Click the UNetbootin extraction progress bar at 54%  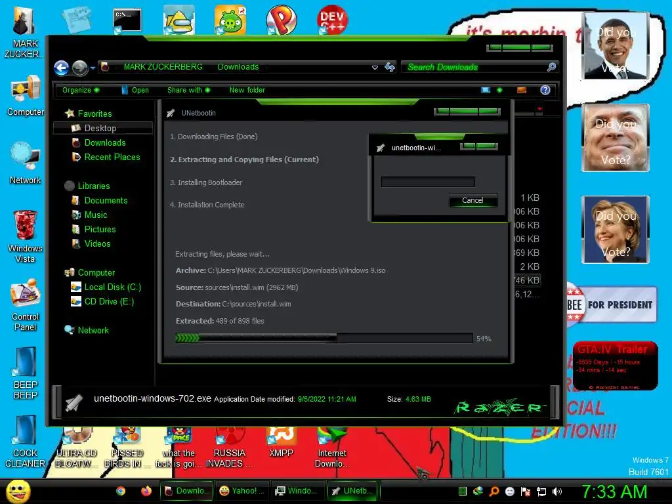[324, 338]
